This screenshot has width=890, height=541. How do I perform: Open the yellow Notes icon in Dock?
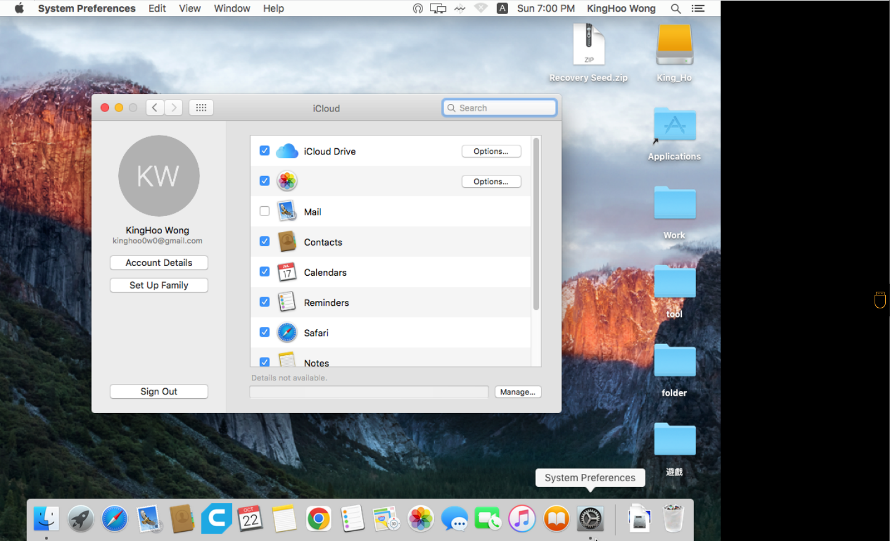(x=284, y=519)
